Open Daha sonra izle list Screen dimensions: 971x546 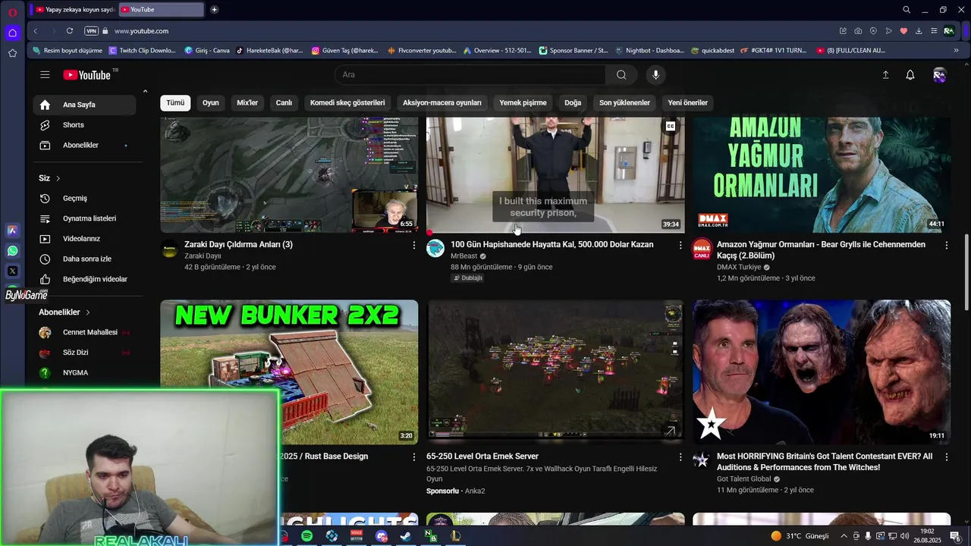tap(84, 259)
